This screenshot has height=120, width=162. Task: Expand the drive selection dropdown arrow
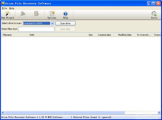click(x=52, y=23)
